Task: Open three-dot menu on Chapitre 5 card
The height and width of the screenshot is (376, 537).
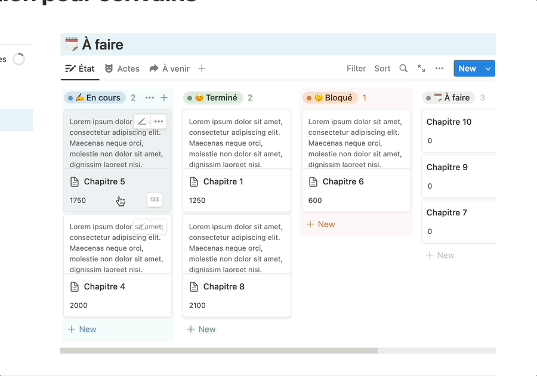Action: pyautogui.click(x=158, y=122)
